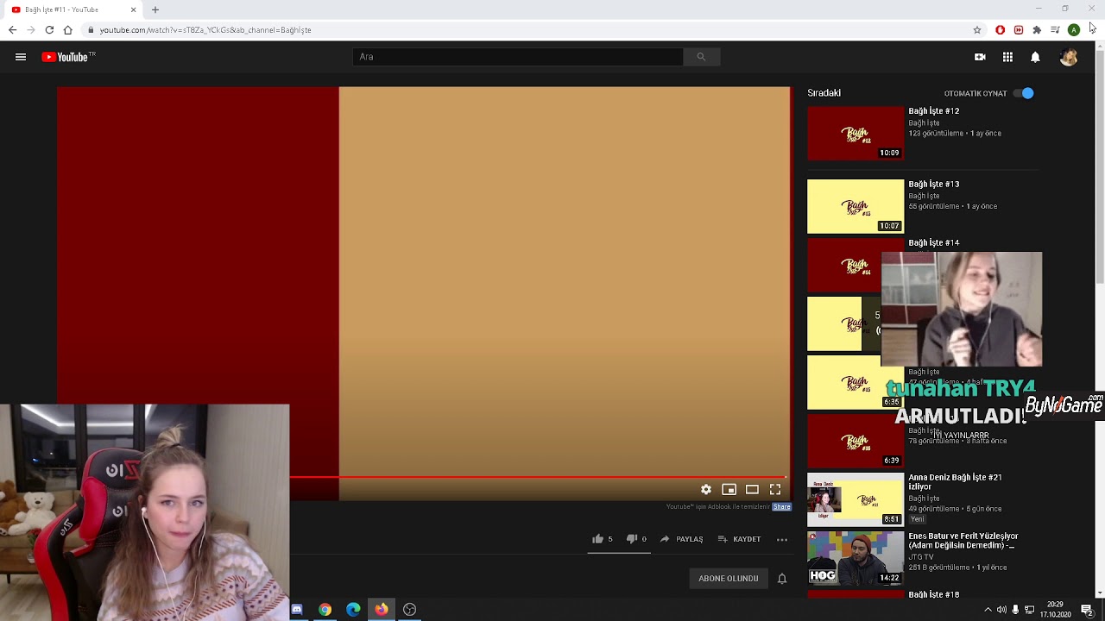Click the blue Share button under the player
The width and height of the screenshot is (1105, 621).
pyautogui.click(x=781, y=507)
